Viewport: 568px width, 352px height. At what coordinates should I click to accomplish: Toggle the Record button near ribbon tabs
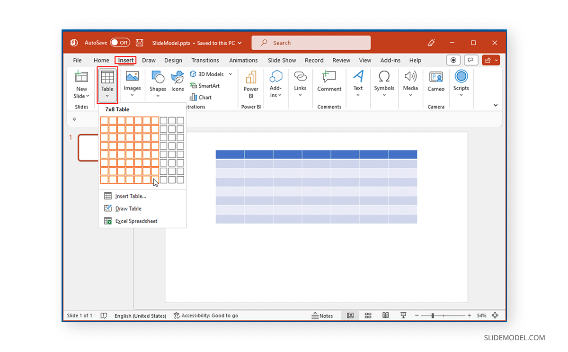(453, 60)
